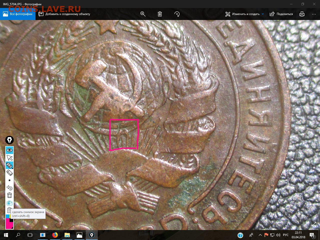The width and height of the screenshot is (320, 240).
Task: Open the clock showing 22:11
Action: [298, 235]
